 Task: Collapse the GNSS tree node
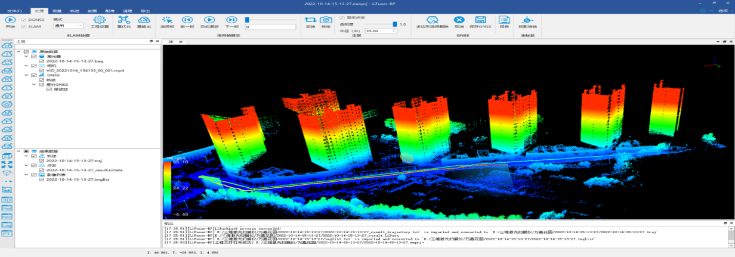[x=26, y=75]
